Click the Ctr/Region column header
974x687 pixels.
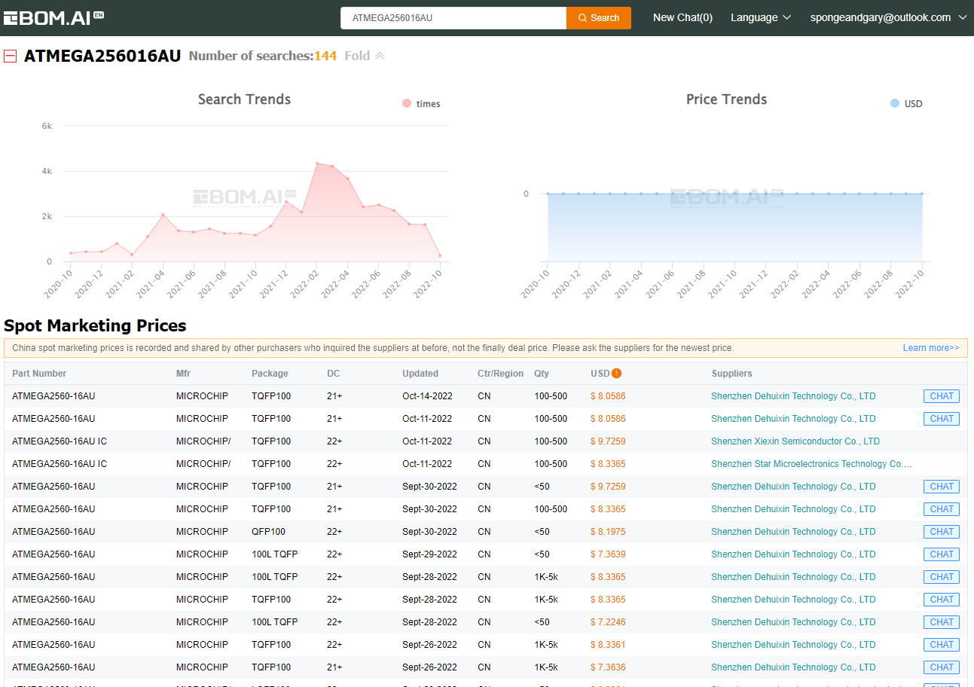(500, 374)
